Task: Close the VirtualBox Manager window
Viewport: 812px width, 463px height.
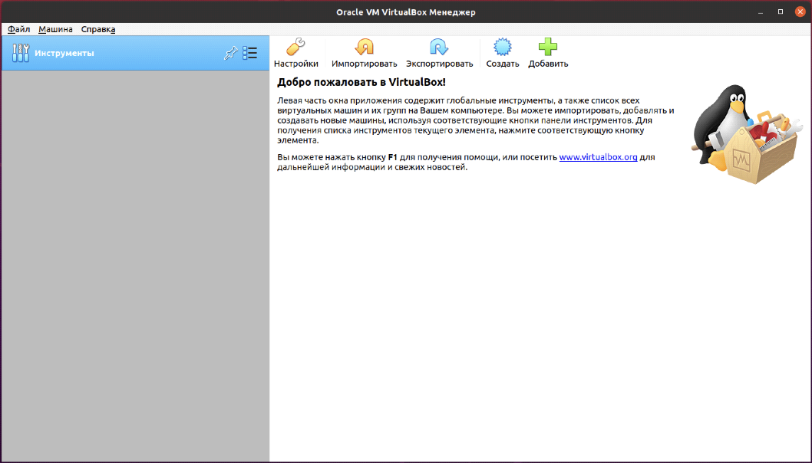Action: tap(800, 12)
